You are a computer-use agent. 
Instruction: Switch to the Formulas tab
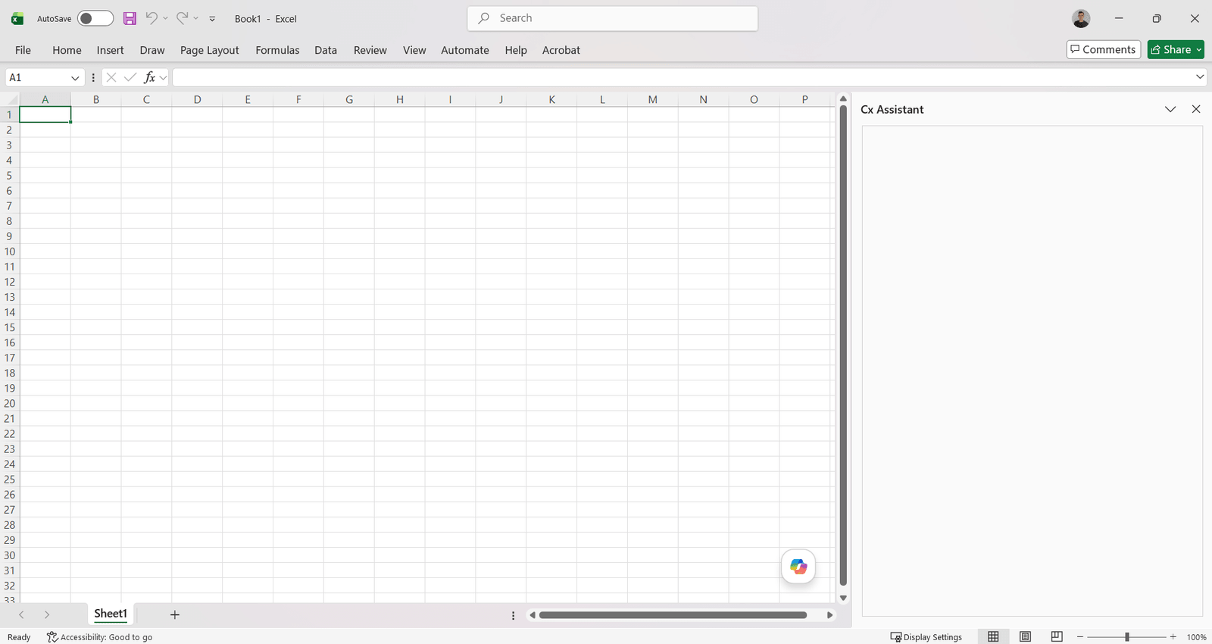pyautogui.click(x=277, y=50)
